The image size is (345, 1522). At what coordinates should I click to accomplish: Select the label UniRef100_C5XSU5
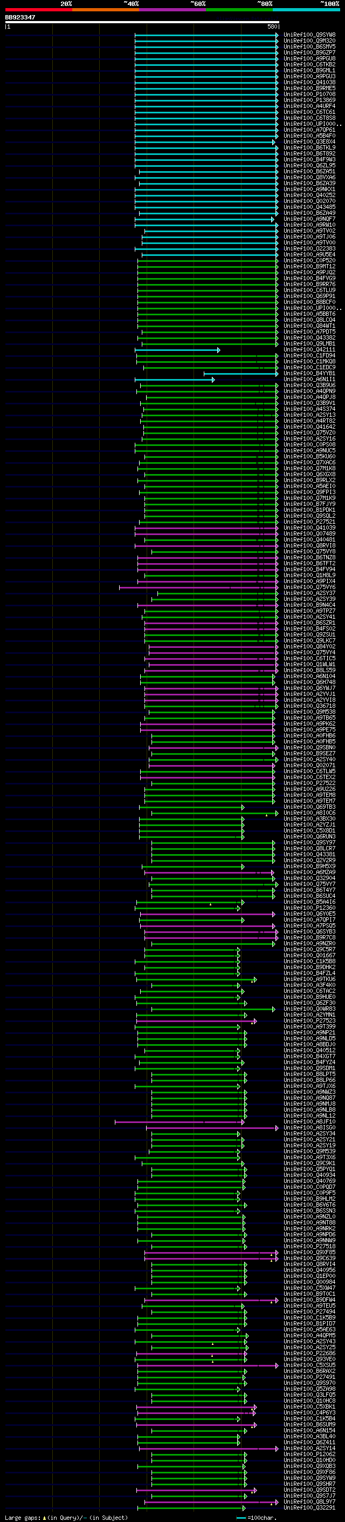coord(309,1365)
